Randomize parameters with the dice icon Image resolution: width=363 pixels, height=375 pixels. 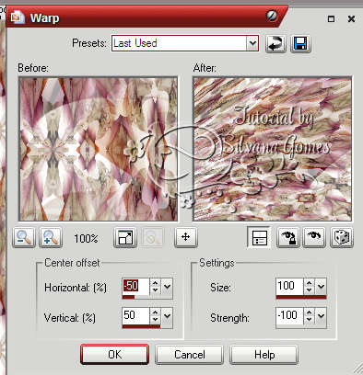coord(342,237)
